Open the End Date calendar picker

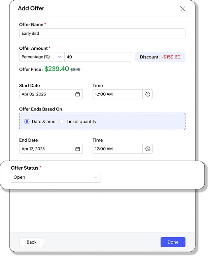coord(78,149)
